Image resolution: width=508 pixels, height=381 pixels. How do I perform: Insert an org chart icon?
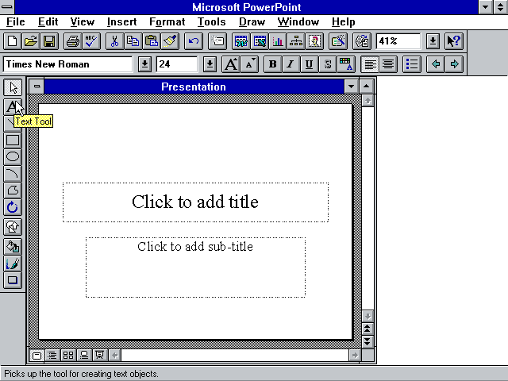click(x=296, y=41)
